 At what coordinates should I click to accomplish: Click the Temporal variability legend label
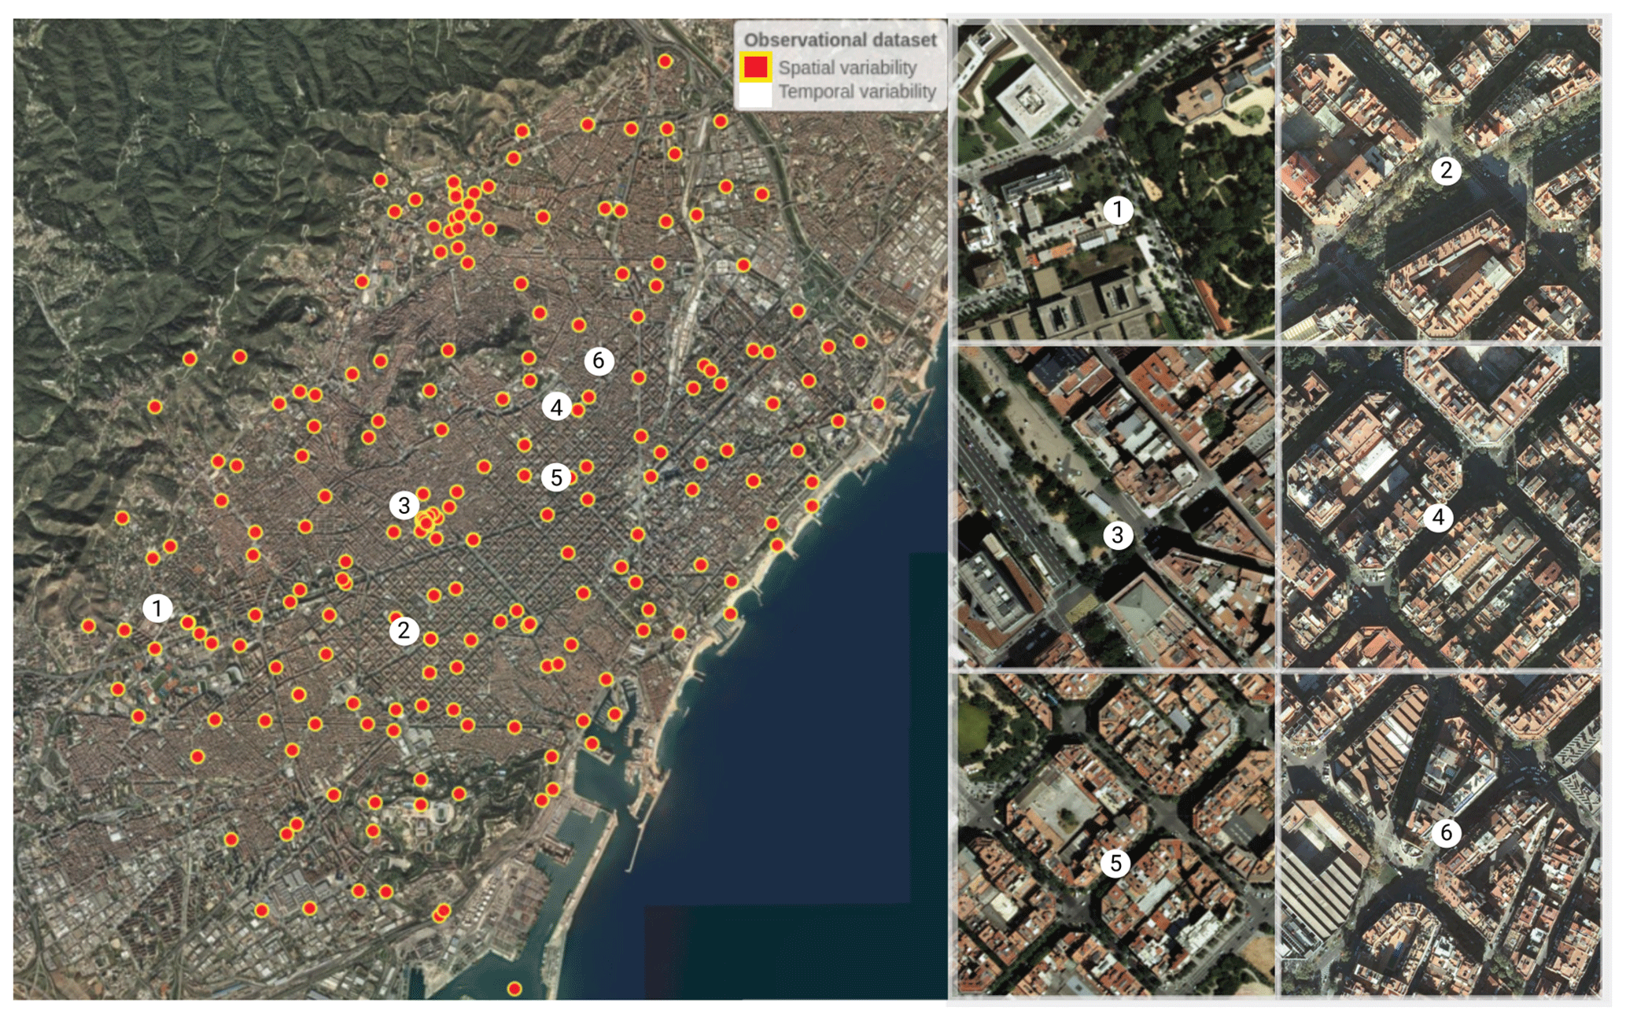pyautogui.click(x=857, y=92)
